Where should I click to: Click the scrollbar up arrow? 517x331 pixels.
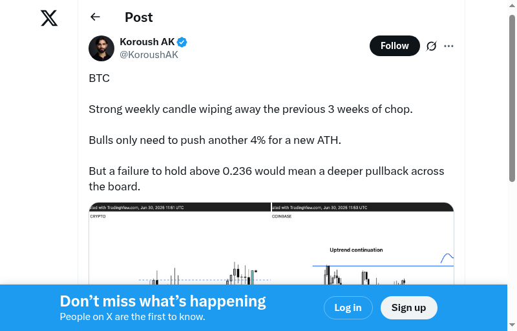(512, 5)
